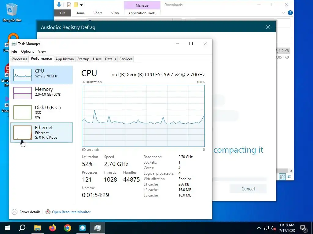Open Application Tools tab in Downloads window
313x234 pixels.
click(142, 13)
